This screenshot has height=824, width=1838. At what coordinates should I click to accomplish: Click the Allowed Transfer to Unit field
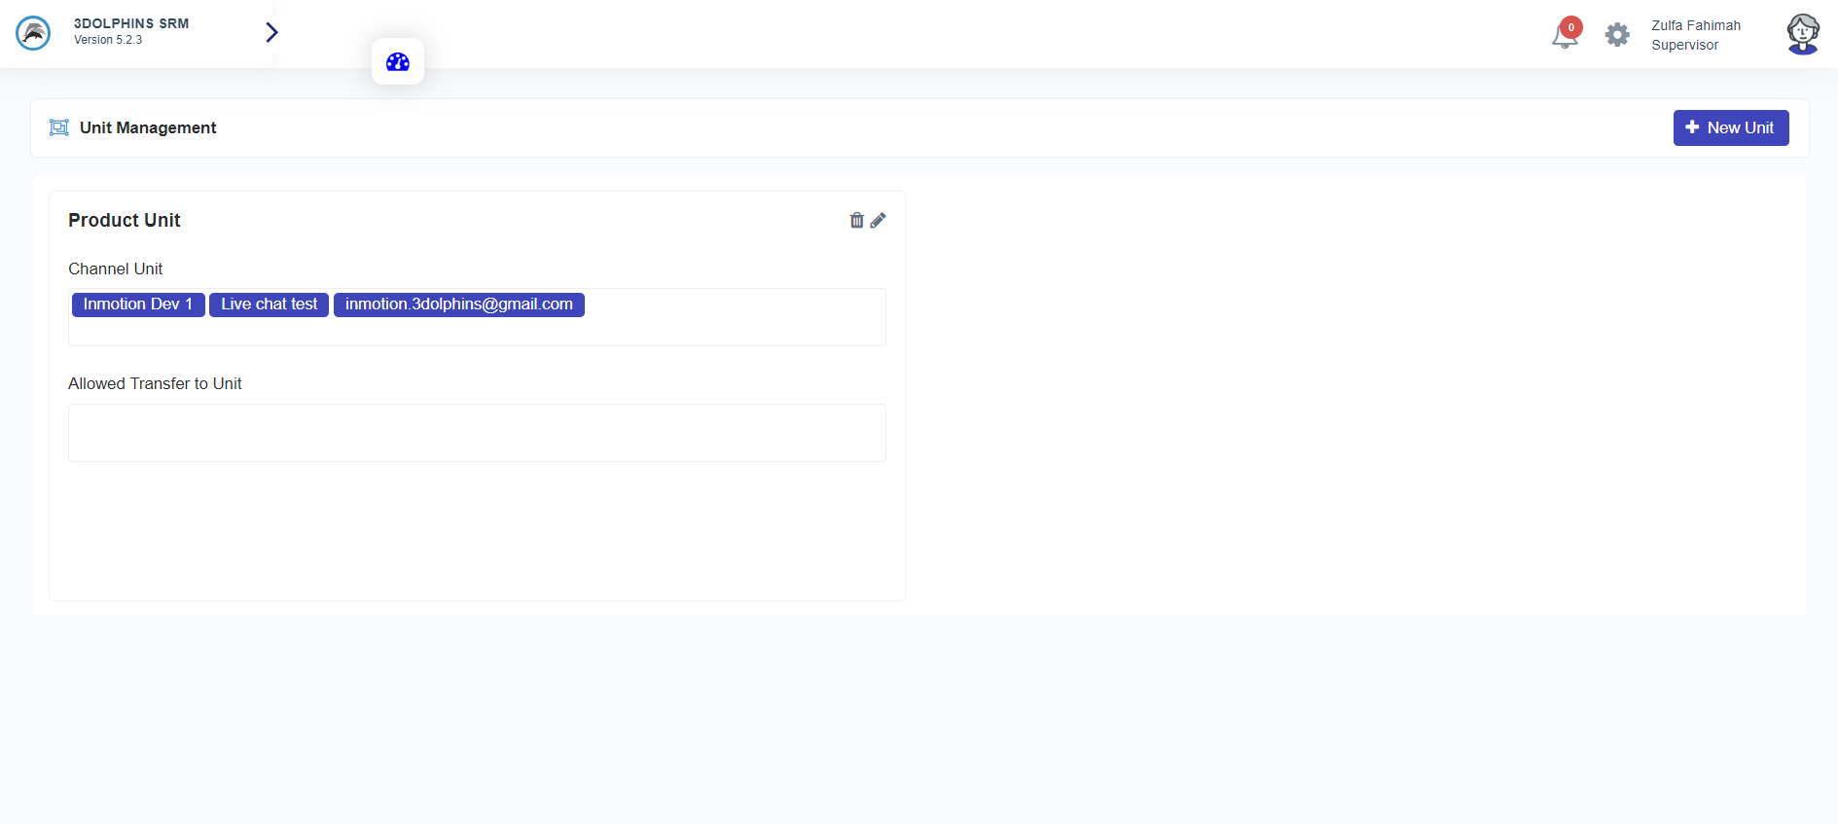[477, 433]
